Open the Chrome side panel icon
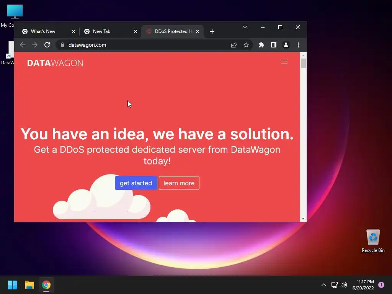This screenshot has width=392, height=294. pos(273,45)
